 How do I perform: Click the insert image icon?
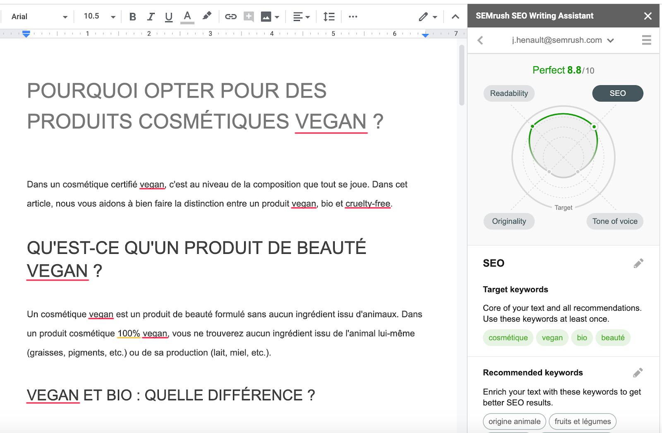266,17
